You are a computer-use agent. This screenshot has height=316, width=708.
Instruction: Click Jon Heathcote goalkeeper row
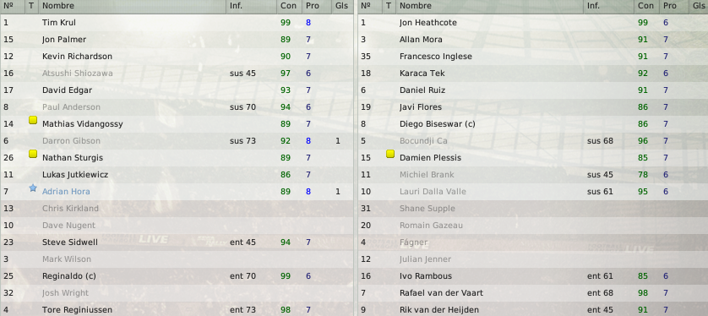point(533,23)
